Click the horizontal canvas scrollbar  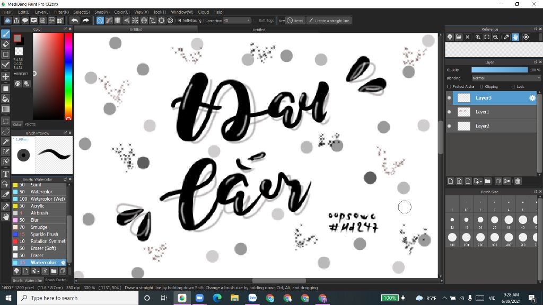279,281
